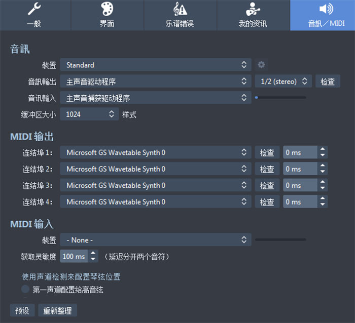
Task: Open the 缓冲区大小 1024 dropdown
Action: (89, 114)
